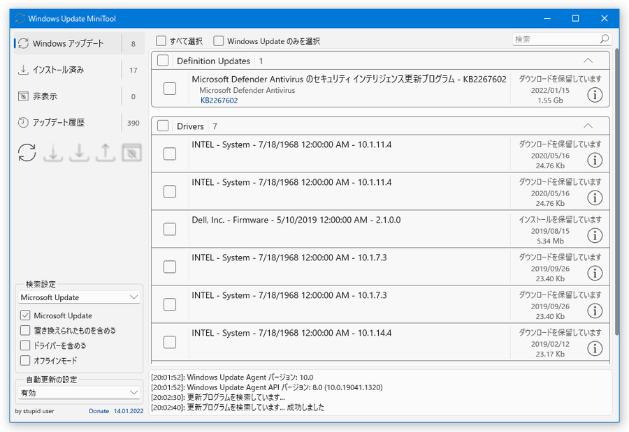Click the uninstall upward arrow toolbar icon

point(105,153)
